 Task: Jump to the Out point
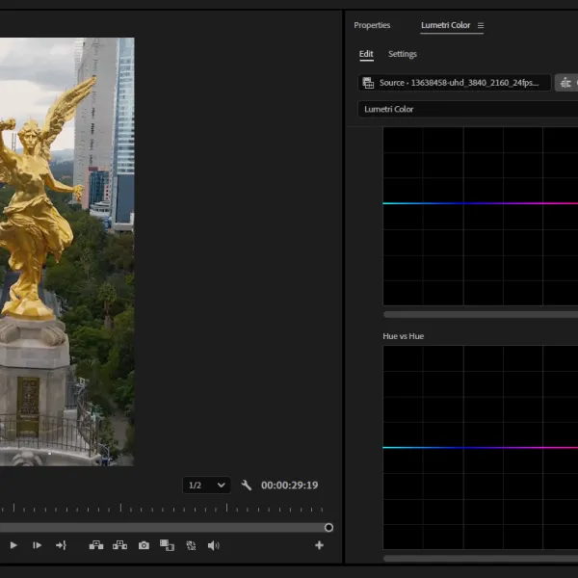pyautogui.click(x=61, y=545)
